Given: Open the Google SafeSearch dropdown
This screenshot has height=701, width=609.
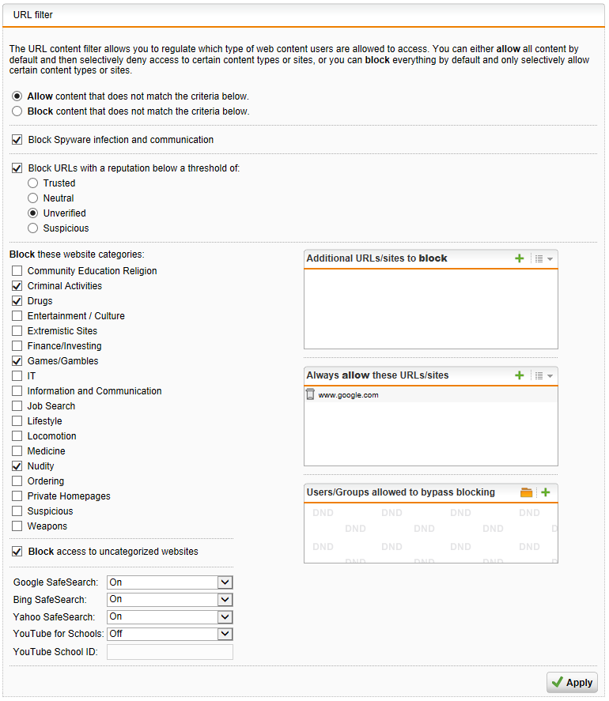Looking at the screenshot, I should coord(225,582).
